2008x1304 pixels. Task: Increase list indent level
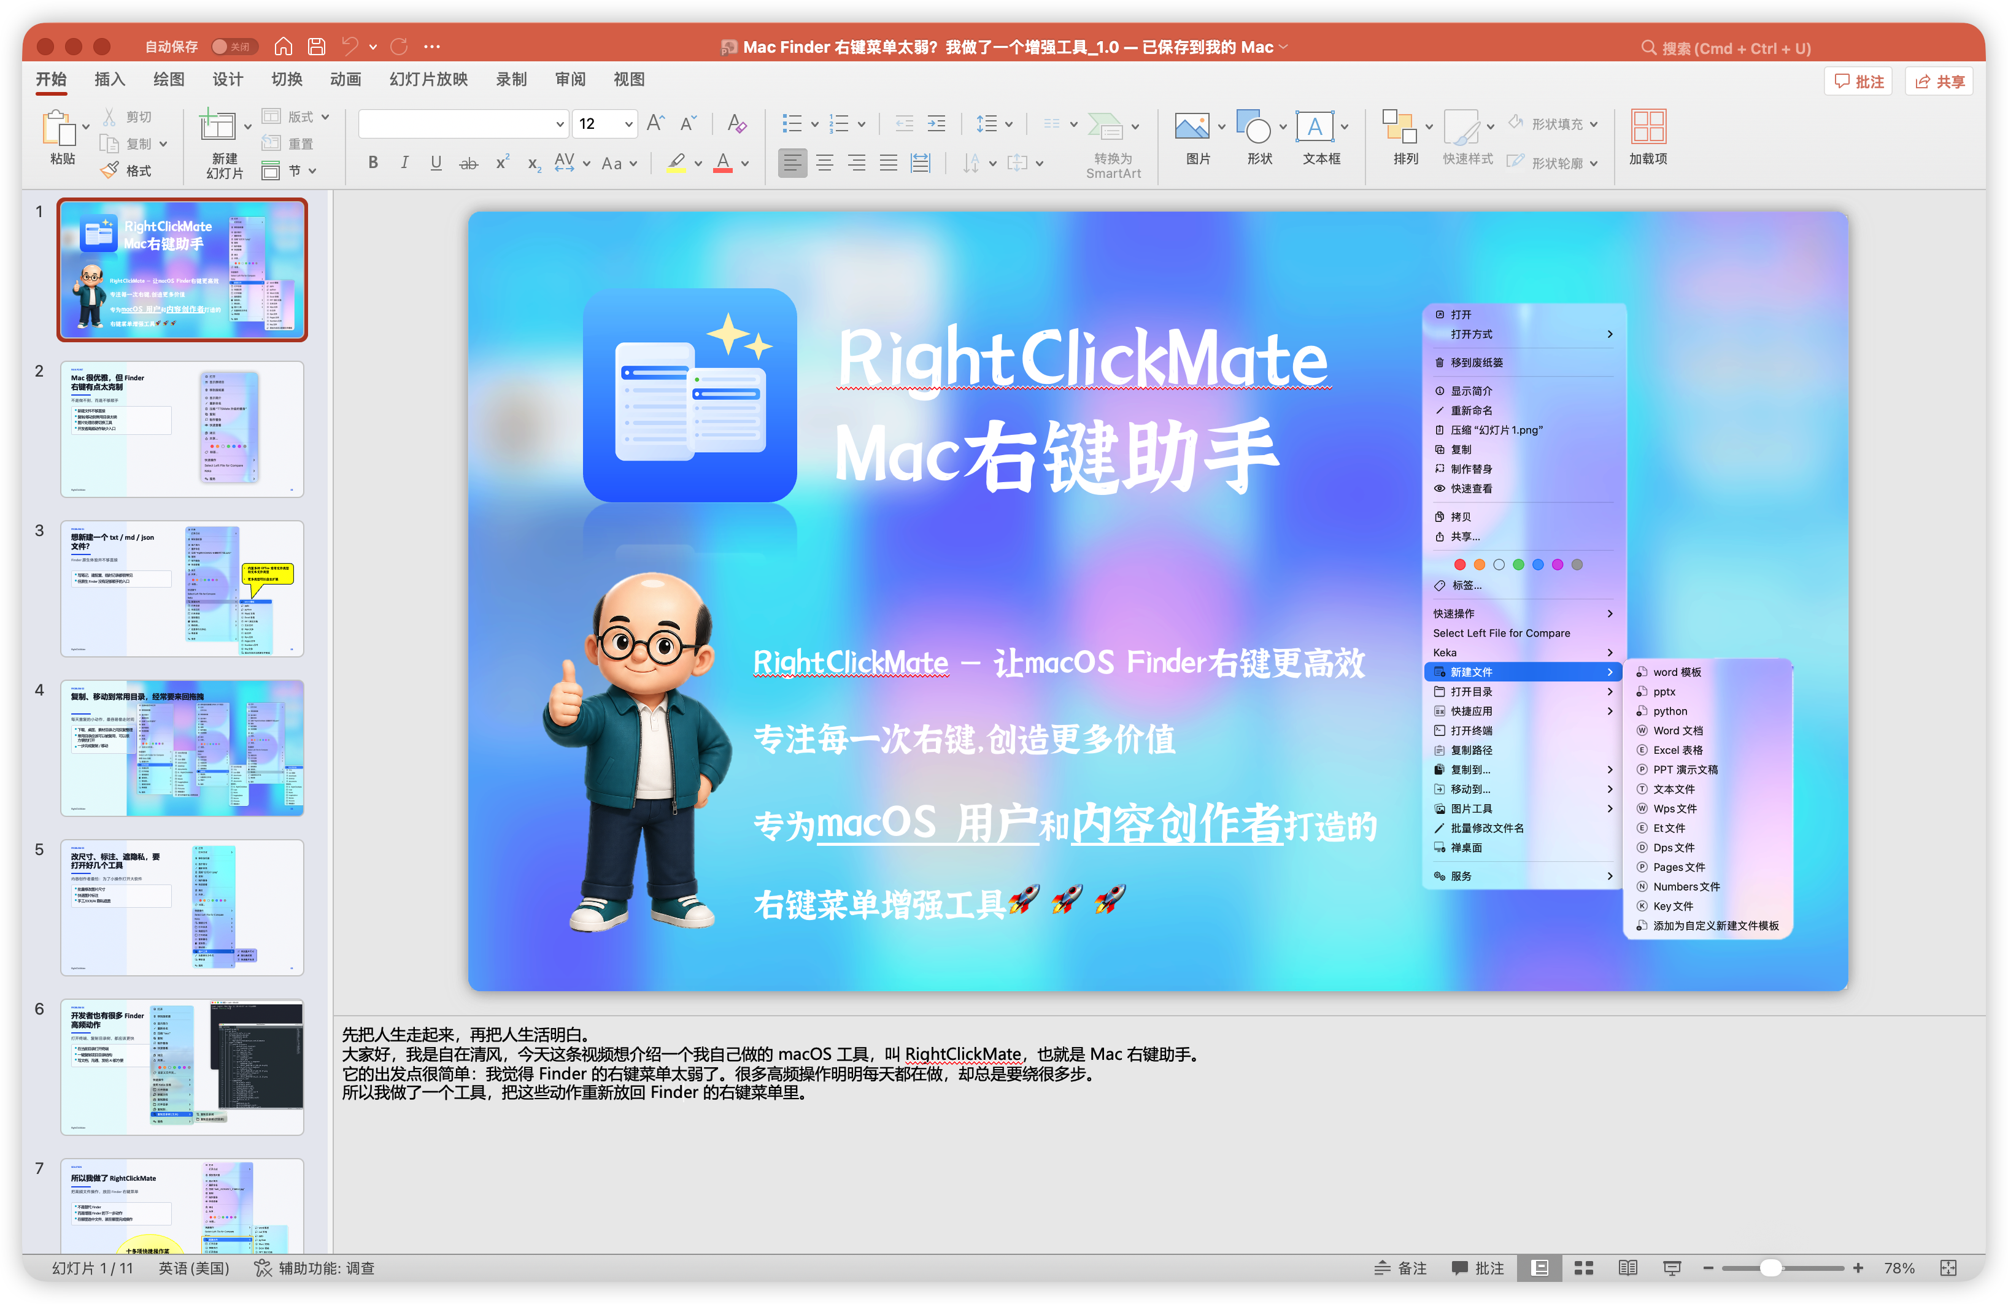936,124
